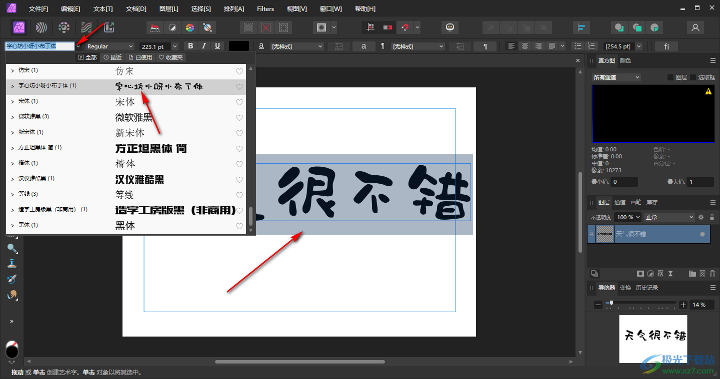Select the 黑体 font from list
This screenshot has height=379, width=720.
[125, 226]
